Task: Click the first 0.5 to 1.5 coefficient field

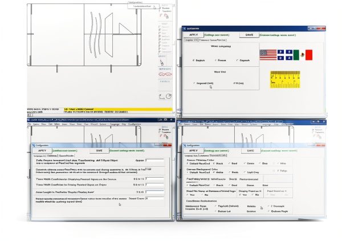Action: (x=154, y=179)
